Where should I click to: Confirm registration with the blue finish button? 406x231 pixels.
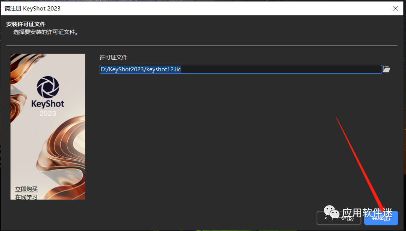[381, 218]
